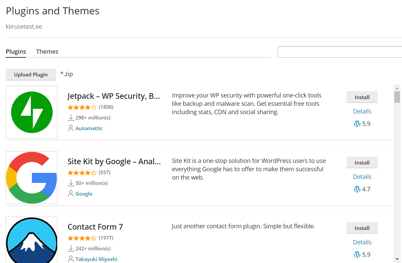
Task: Select the Plugins tab
Action: click(x=16, y=51)
